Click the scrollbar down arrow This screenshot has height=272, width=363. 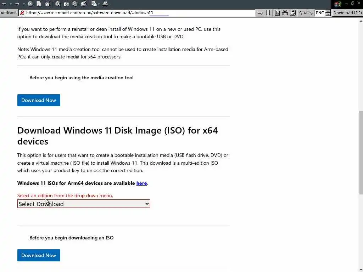pos(361,270)
